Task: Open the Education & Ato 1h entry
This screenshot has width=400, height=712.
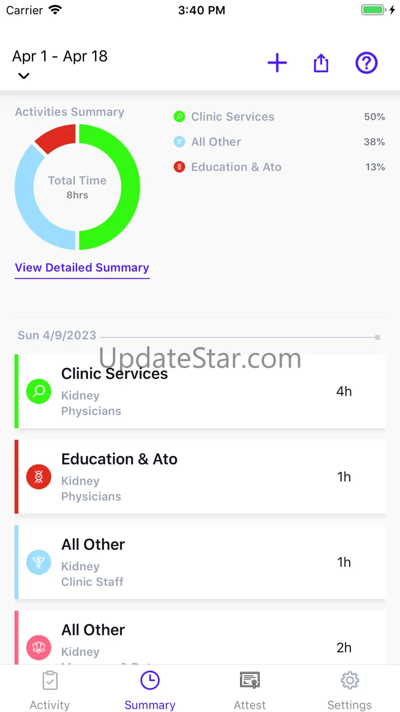Action: 200,477
